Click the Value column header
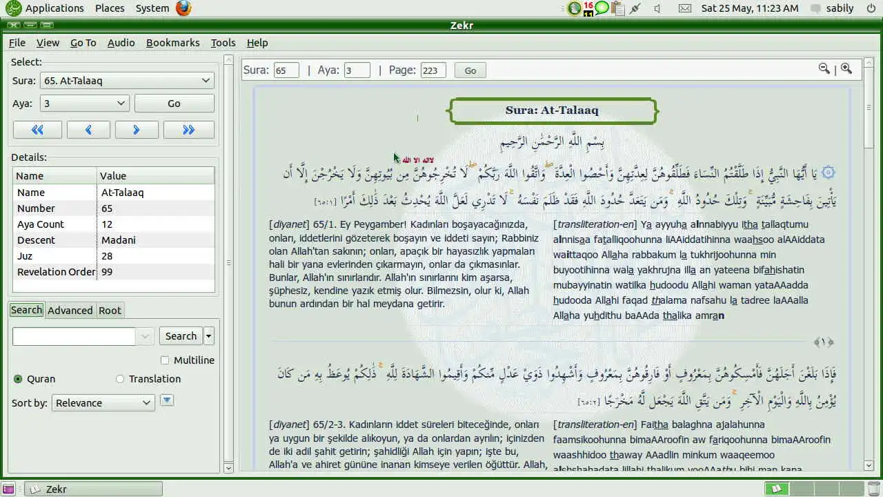The width and height of the screenshot is (883, 497). pos(156,176)
